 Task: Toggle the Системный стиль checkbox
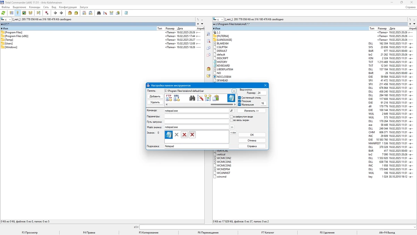coord(239,97)
